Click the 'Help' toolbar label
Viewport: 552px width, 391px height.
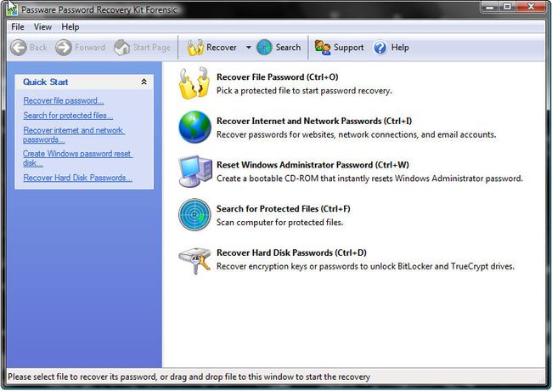[x=400, y=48]
